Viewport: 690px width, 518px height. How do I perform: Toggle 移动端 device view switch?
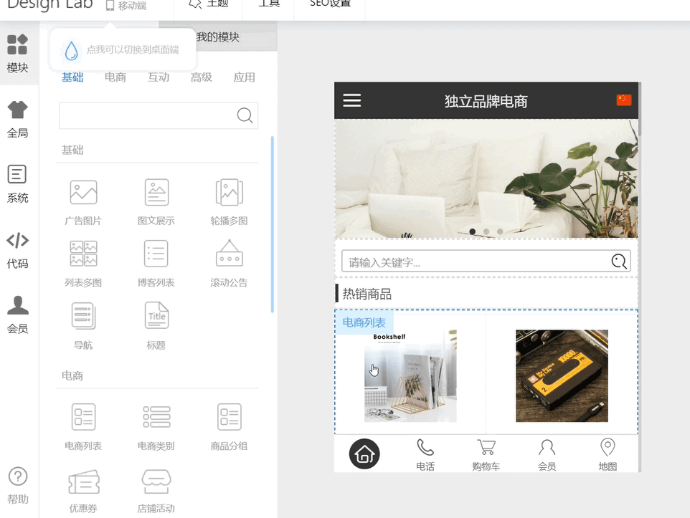tap(126, 6)
